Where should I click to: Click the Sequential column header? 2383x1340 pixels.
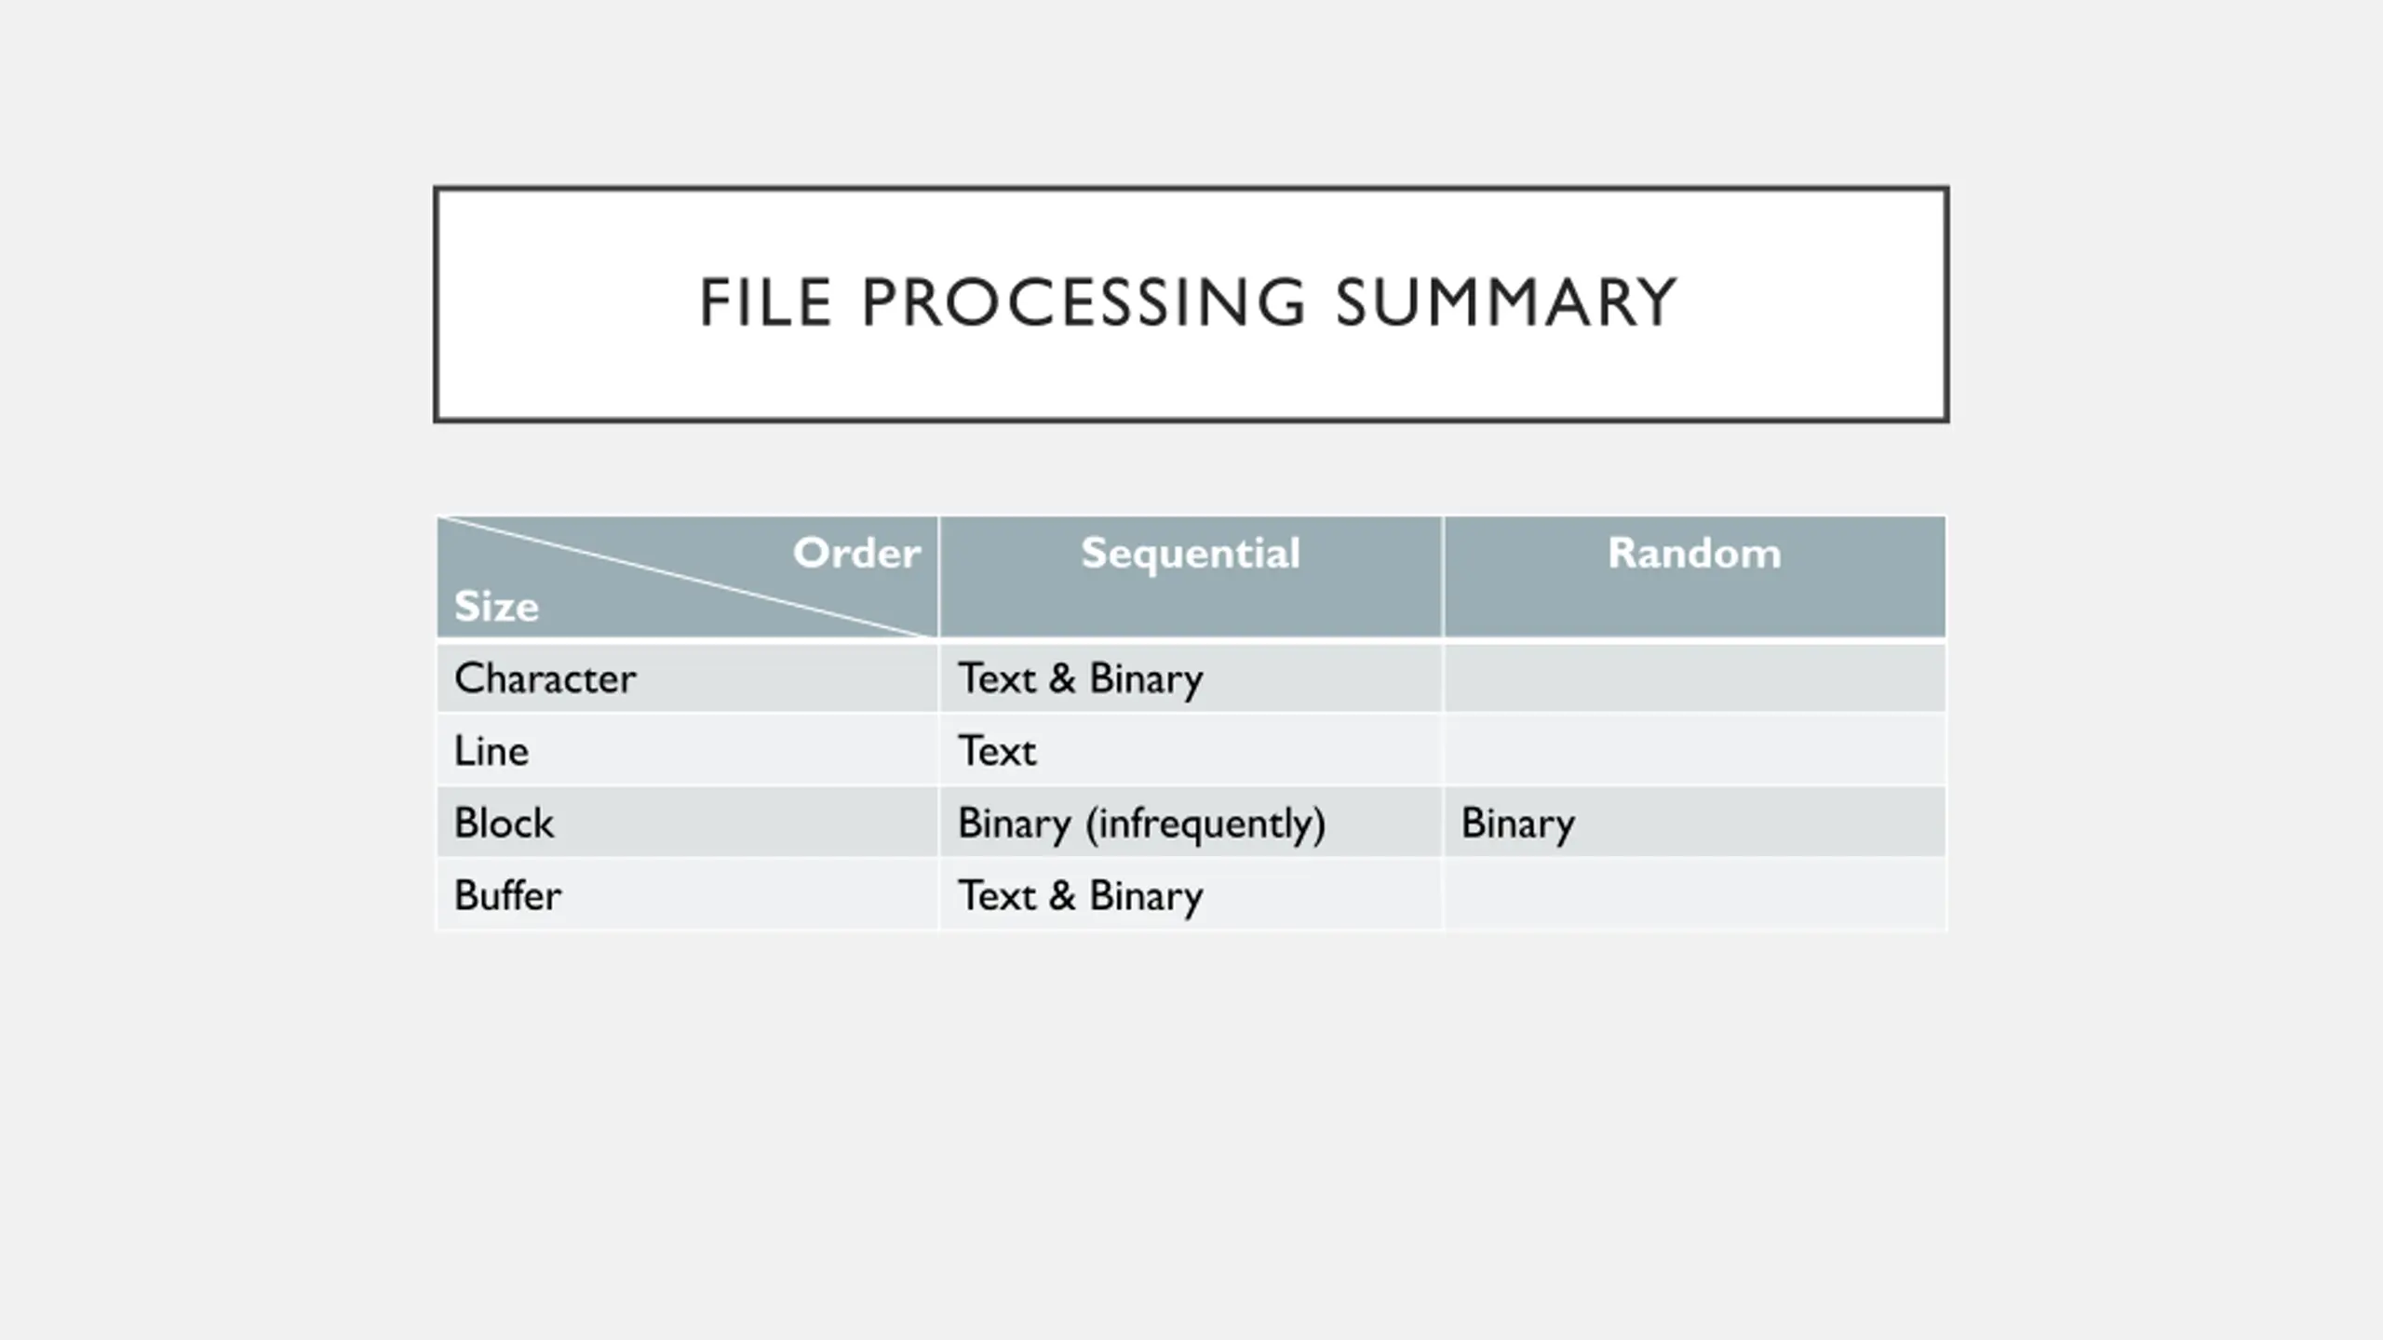1191,553
